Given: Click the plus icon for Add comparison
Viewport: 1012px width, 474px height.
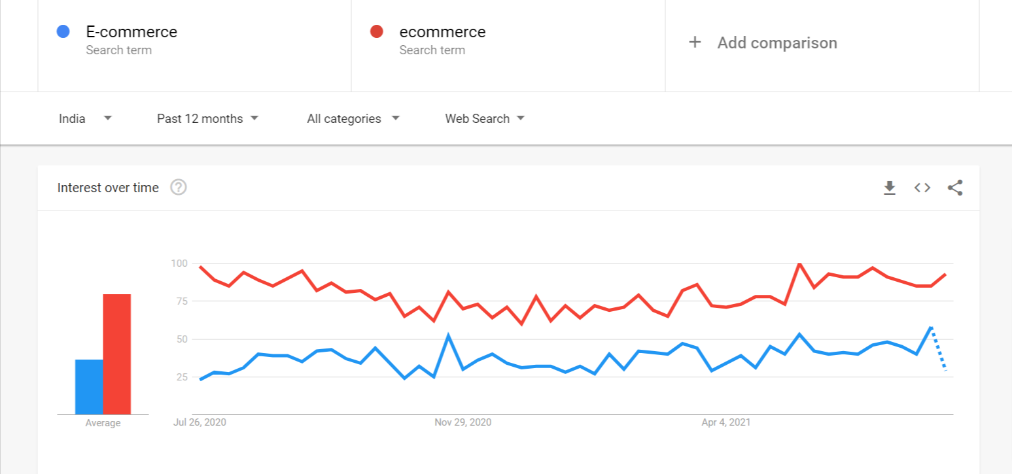Looking at the screenshot, I should pos(695,42).
